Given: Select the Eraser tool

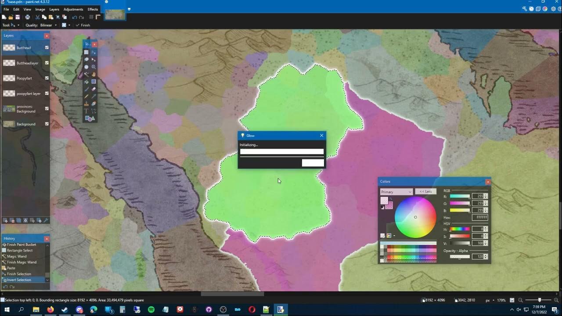Looking at the screenshot, I should click(94, 89).
